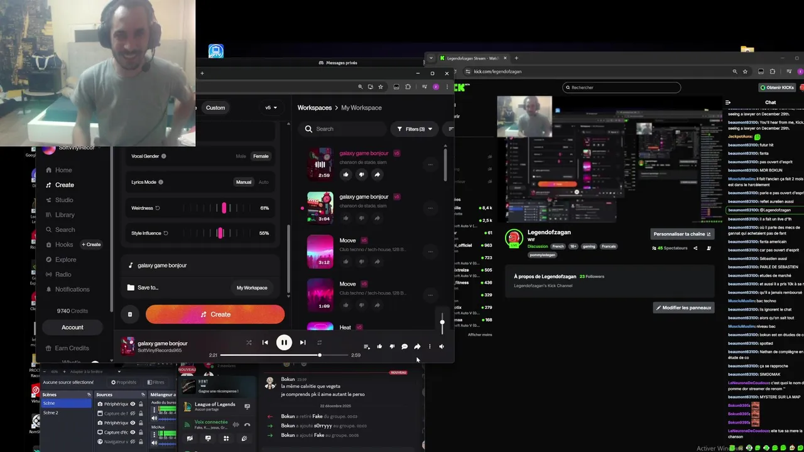Open the player bar more options menu
The width and height of the screenshot is (804, 452).
(430, 347)
